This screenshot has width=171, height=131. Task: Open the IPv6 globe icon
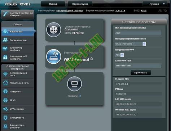tap(5, 100)
